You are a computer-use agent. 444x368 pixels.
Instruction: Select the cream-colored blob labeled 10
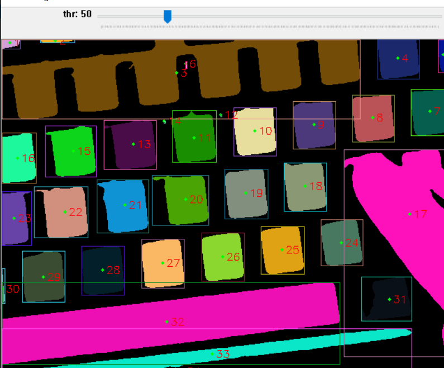point(255,131)
